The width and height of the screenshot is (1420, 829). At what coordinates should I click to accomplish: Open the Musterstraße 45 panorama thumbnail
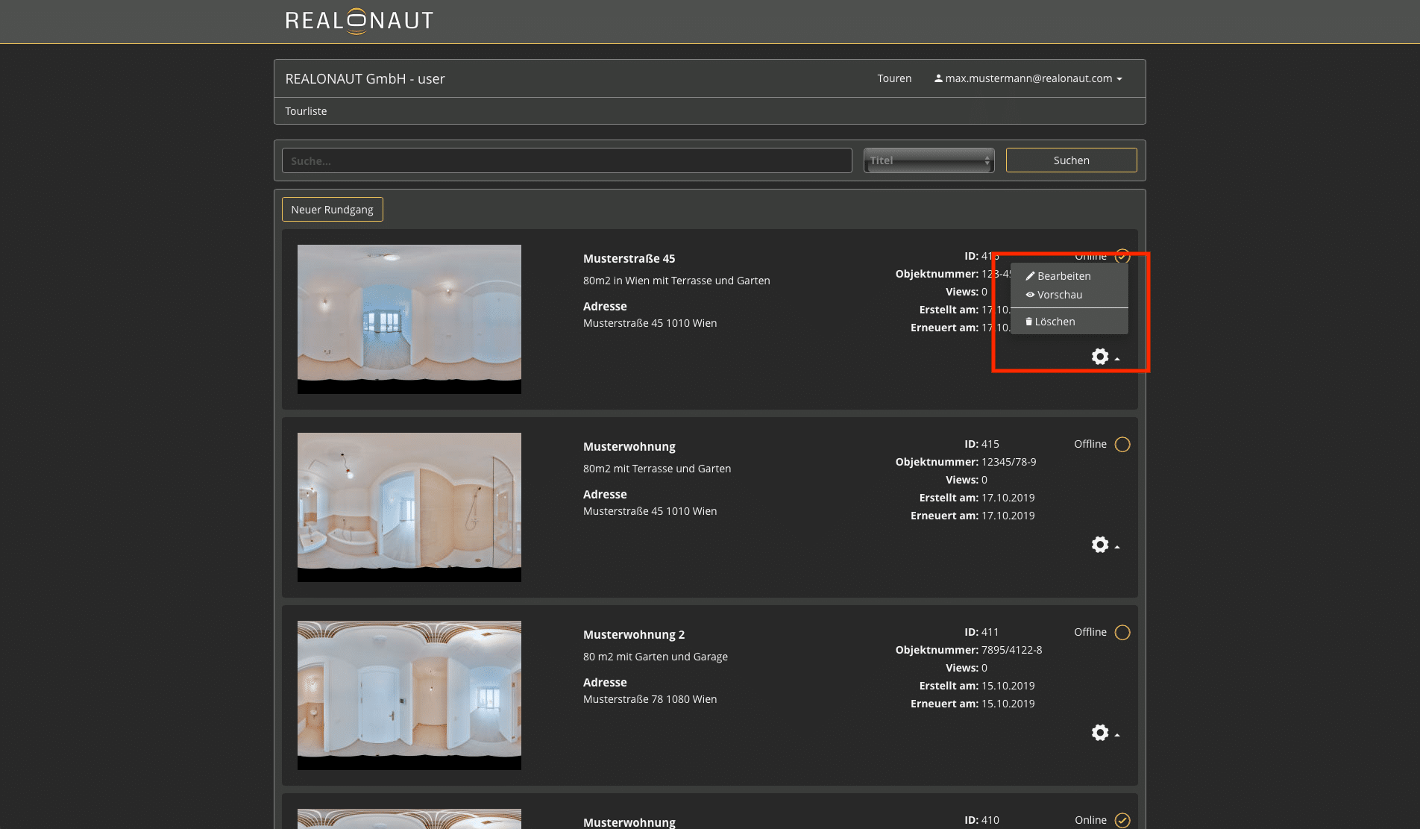pos(409,319)
